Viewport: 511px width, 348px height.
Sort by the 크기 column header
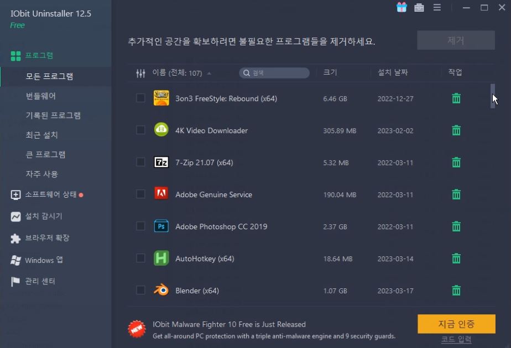330,72
